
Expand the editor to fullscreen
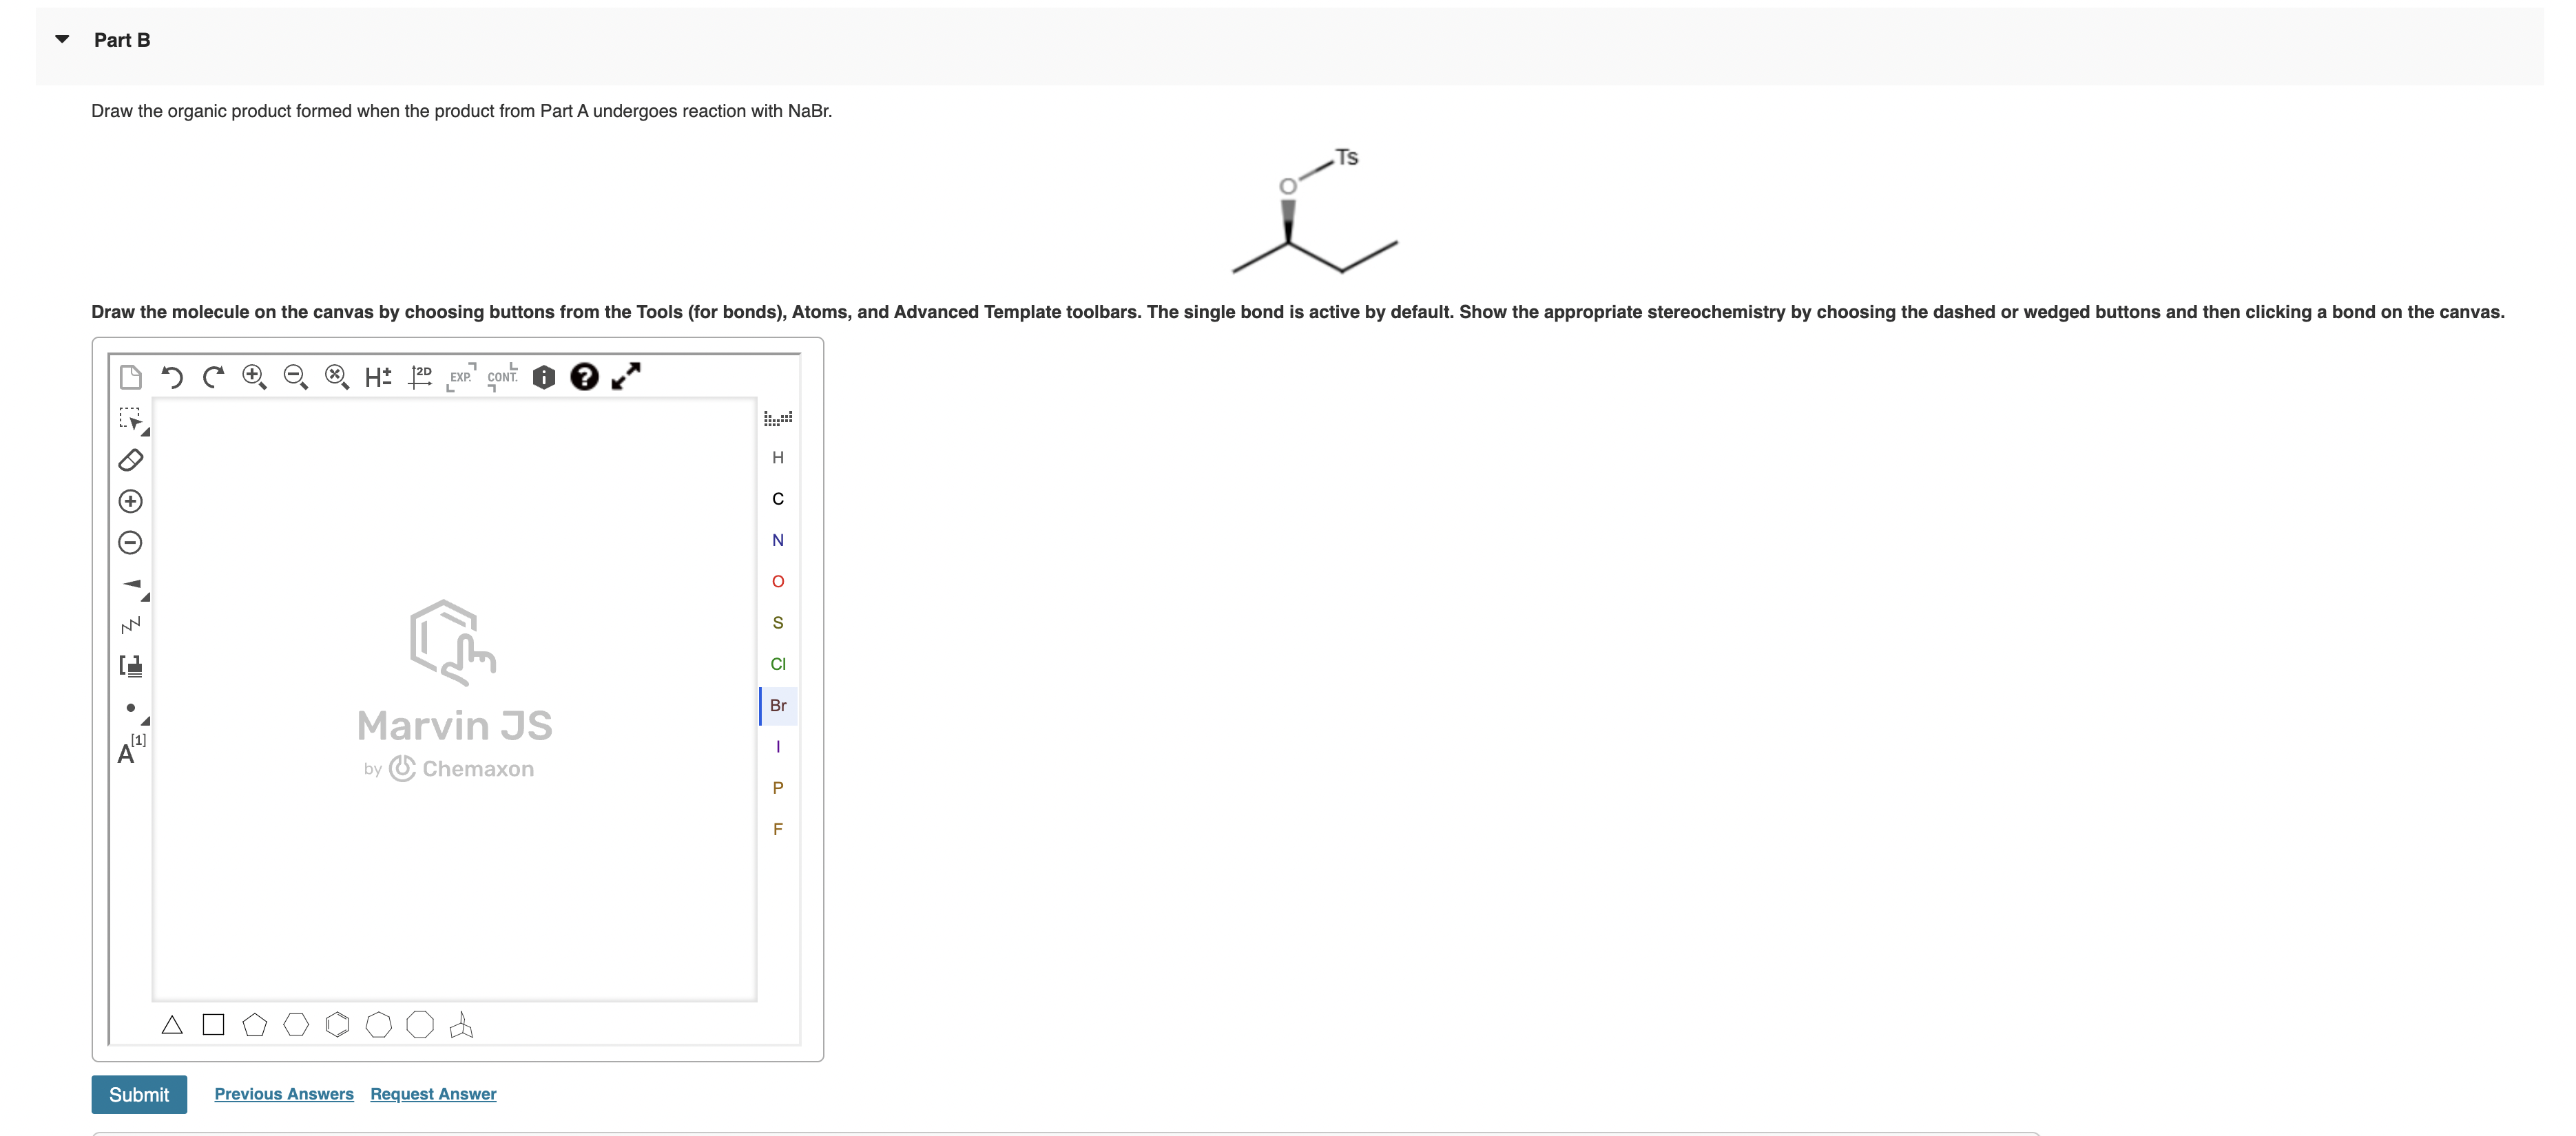point(626,377)
